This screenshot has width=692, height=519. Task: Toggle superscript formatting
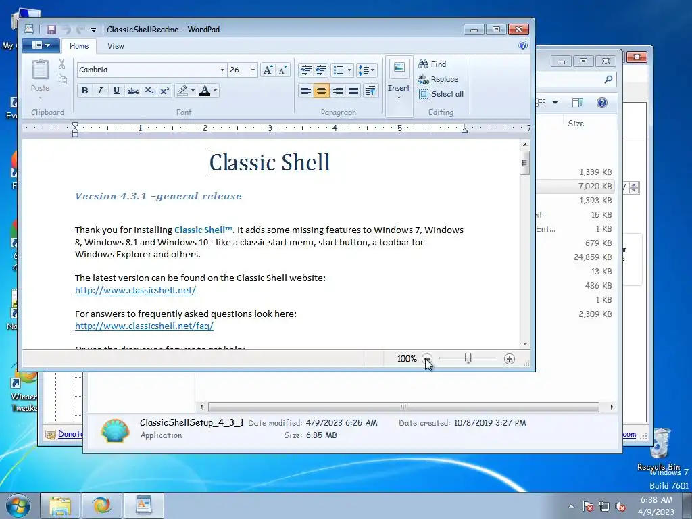165,91
